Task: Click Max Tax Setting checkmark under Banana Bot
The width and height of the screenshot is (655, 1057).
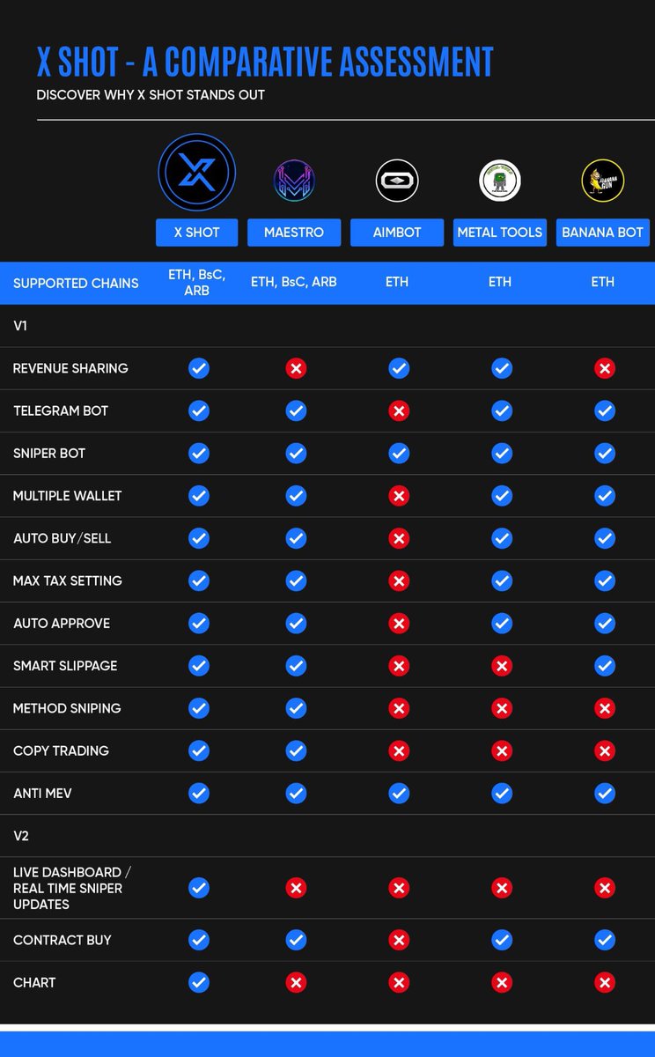Action: [605, 580]
